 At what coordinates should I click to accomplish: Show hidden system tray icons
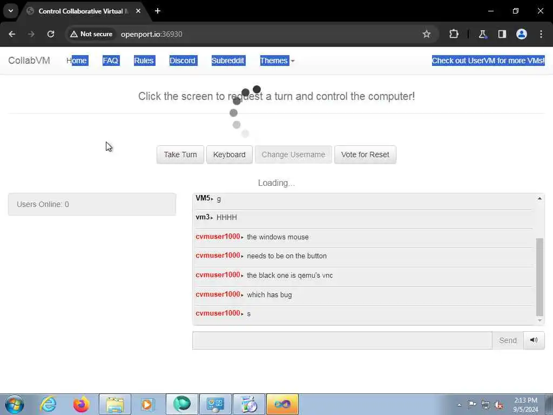pyautogui.click(x=459, y=405)
